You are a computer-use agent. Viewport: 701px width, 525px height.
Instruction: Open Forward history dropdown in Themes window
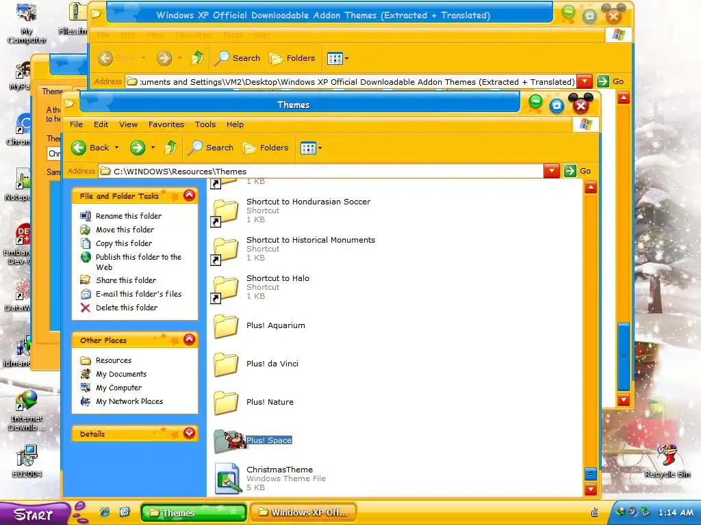(x=153, y=148)
